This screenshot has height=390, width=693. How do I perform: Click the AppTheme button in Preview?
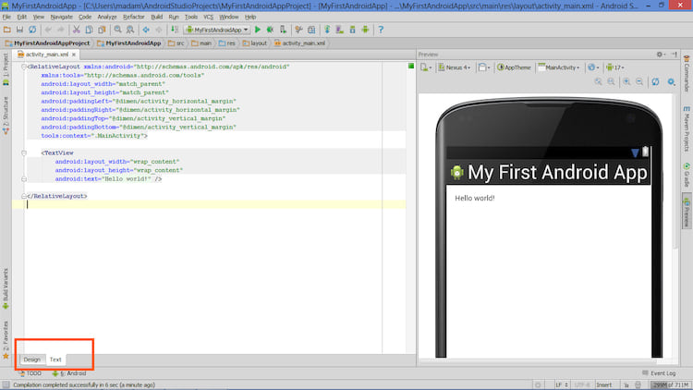(513, 67)
